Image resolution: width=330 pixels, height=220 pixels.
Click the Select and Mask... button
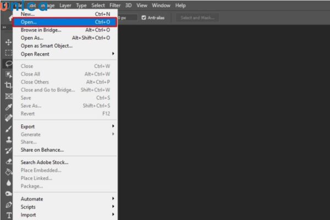pos(197,18)
